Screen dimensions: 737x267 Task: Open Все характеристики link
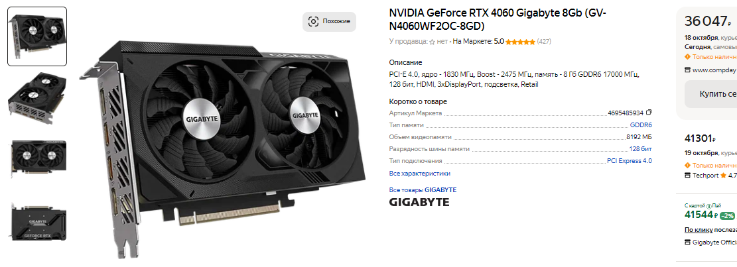pos(420,174)
